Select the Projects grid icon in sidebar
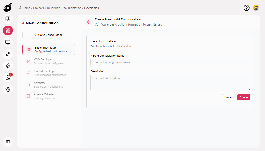 click(x=8, y=30)
